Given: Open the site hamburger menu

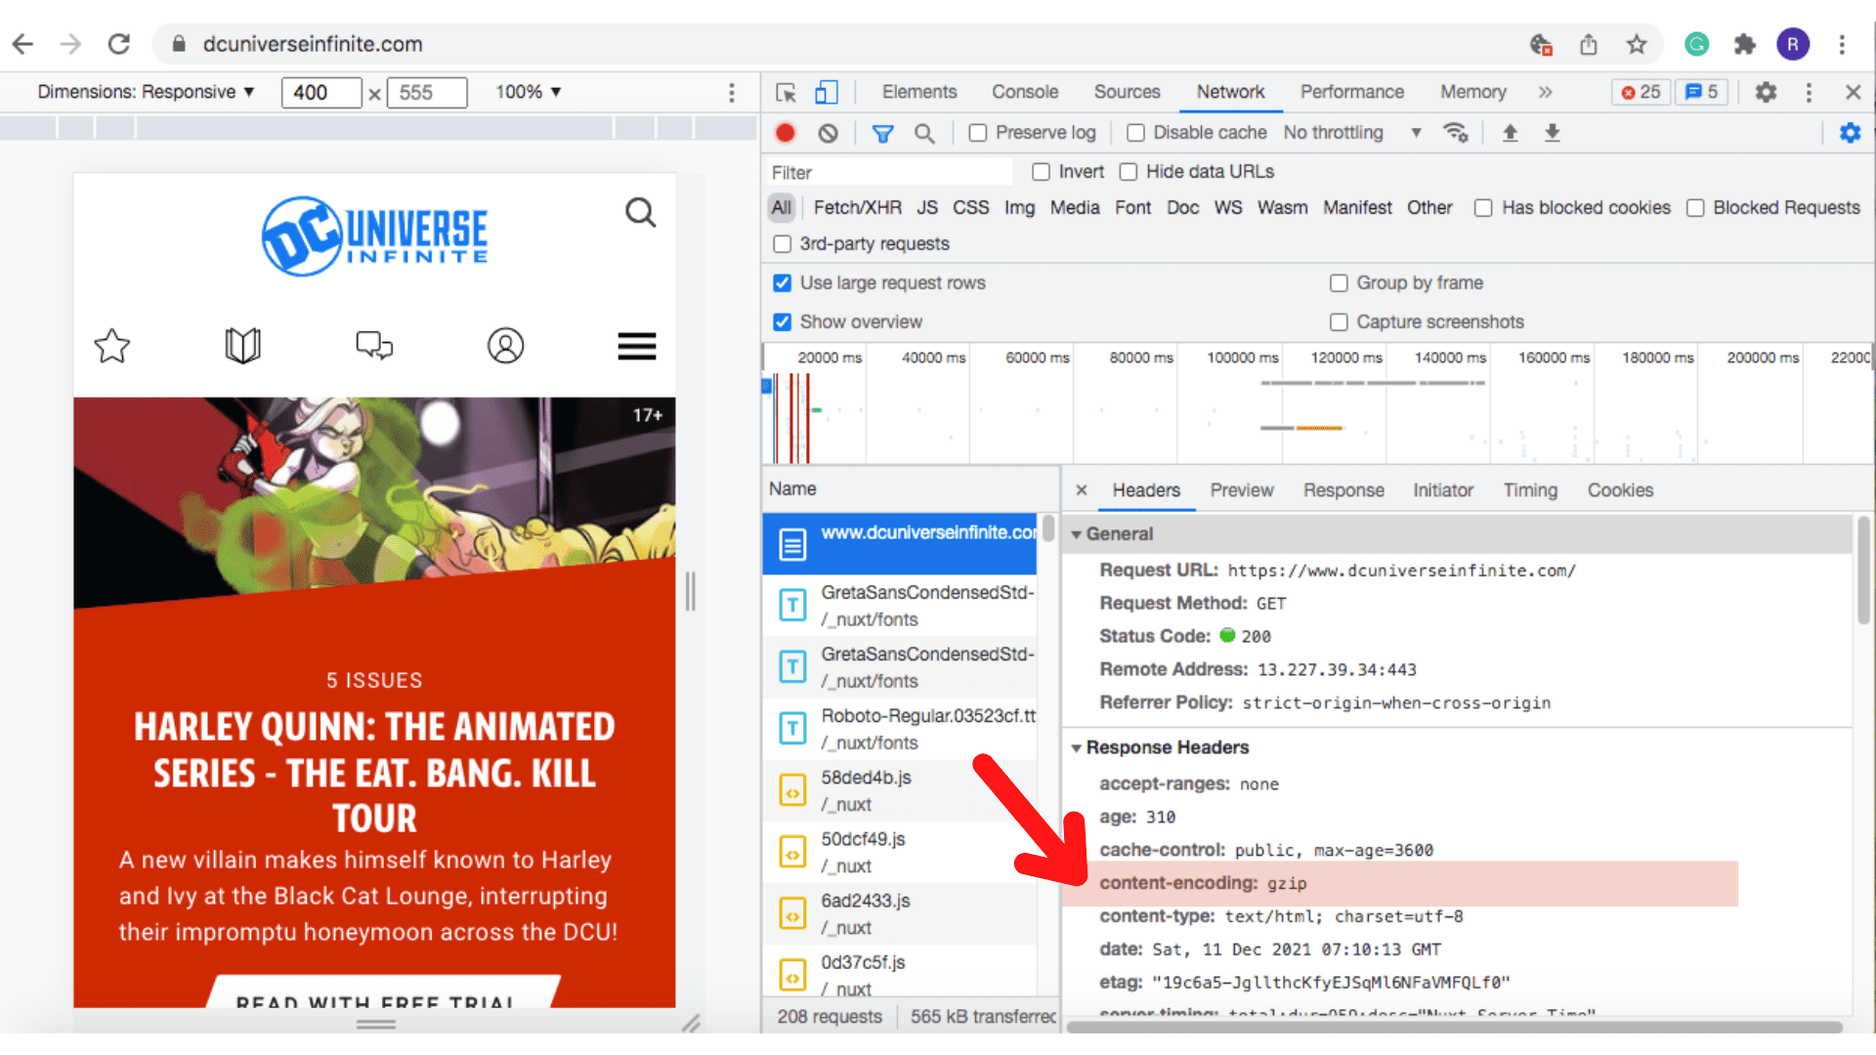Looking at the screenshot, I should tap(637, 346).
